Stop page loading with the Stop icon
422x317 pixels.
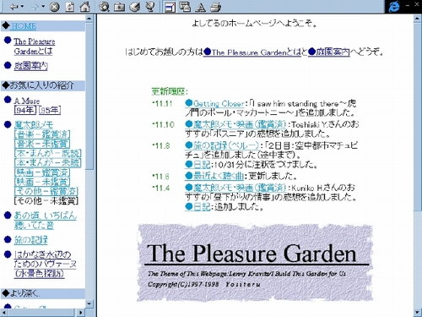click(x=55, y=7)
